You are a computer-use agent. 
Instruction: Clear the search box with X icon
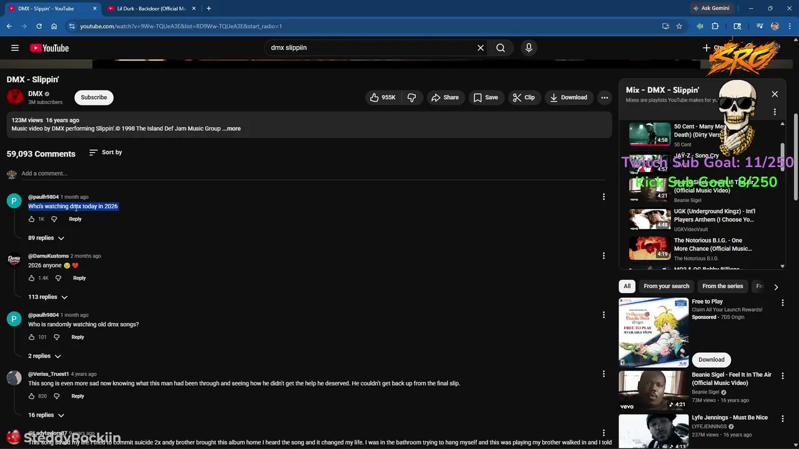point(481,47)
